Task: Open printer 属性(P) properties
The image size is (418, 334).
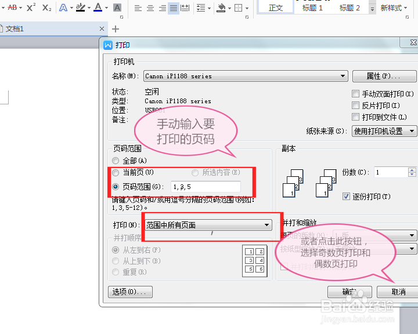Action: [384, 76]
